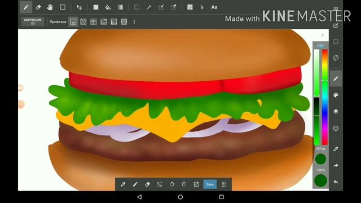Tap the export icon in bottom bar
Viewport: 361px width, 203px height.
click(196, 184)
